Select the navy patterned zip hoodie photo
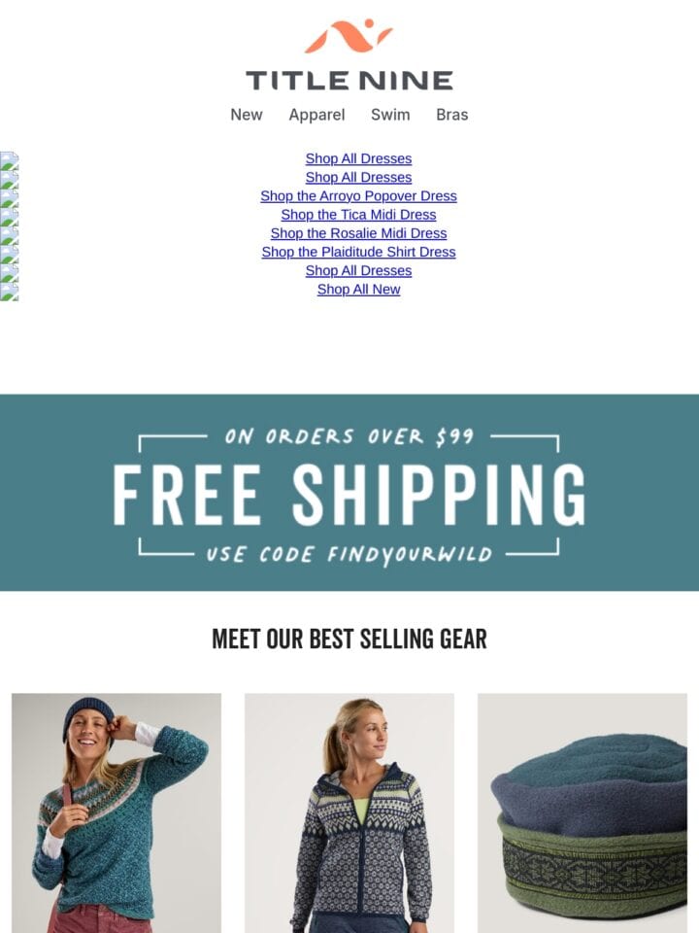The height and width of the screenshot is (933, 699). pos(349,812)
